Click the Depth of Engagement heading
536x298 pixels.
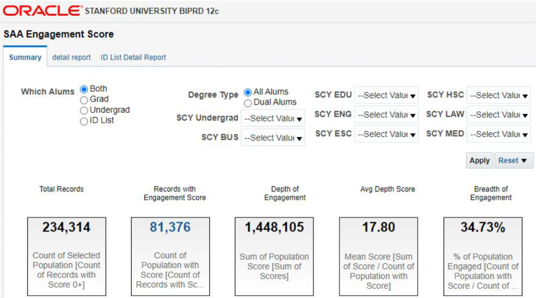coord(285,193)
